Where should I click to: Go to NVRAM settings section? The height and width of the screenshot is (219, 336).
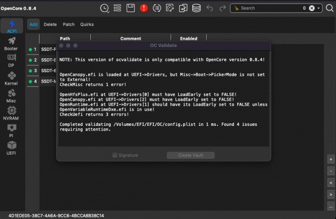click(11, 113)
